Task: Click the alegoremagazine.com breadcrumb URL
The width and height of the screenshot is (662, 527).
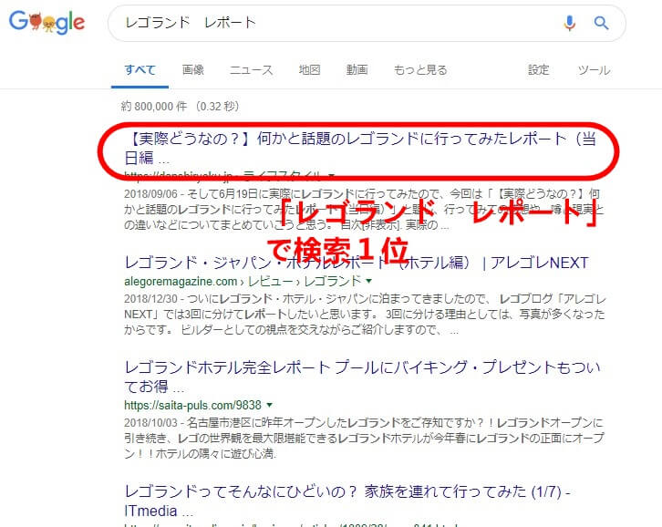Action: click(243, 281)
